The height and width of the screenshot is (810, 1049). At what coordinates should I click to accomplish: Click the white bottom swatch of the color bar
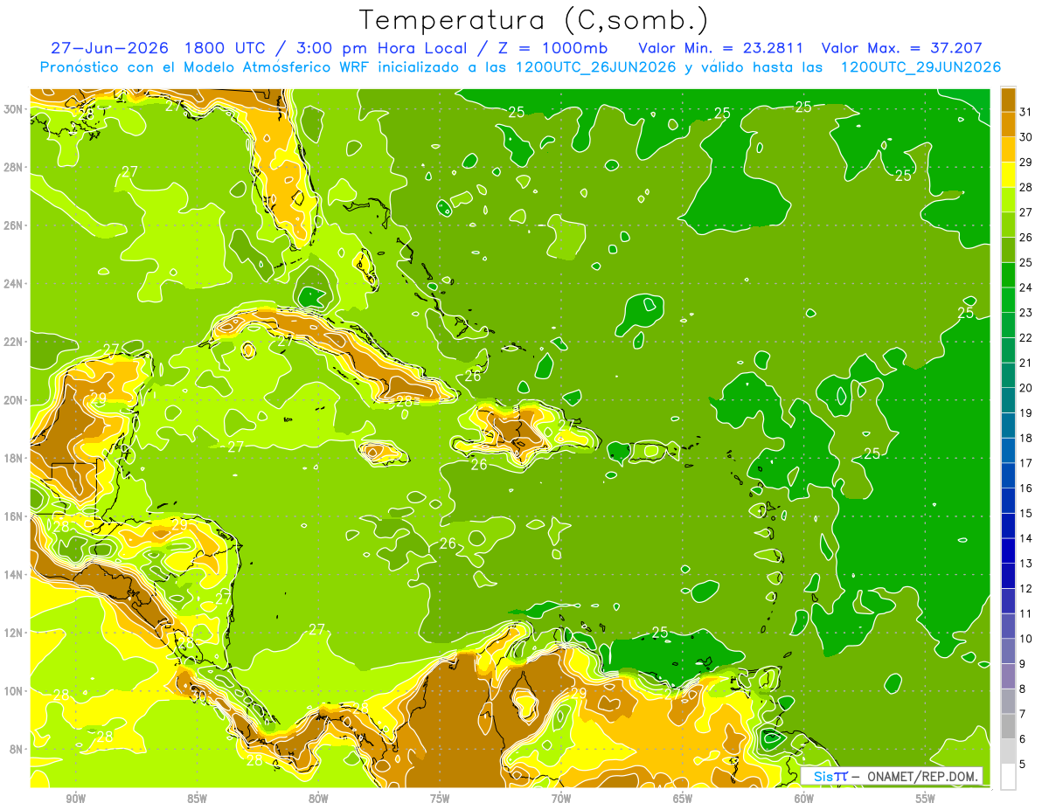(x=1008, y=777)
